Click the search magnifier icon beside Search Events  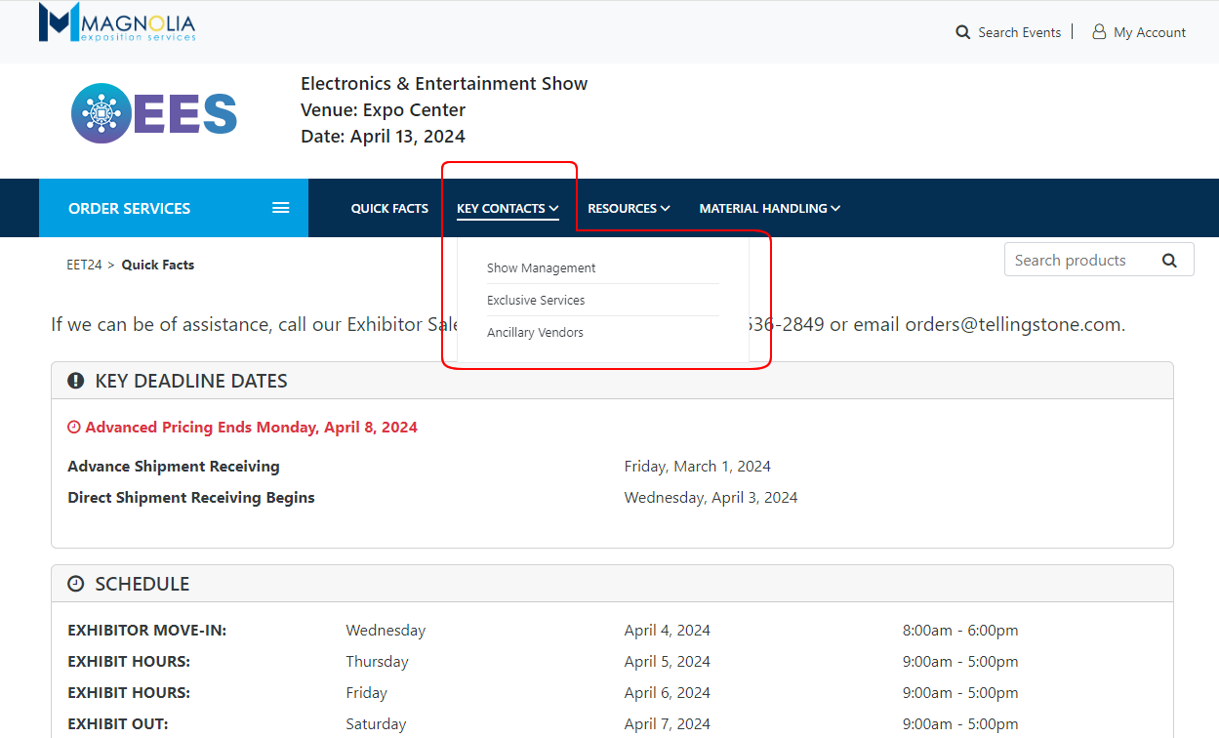963,32
